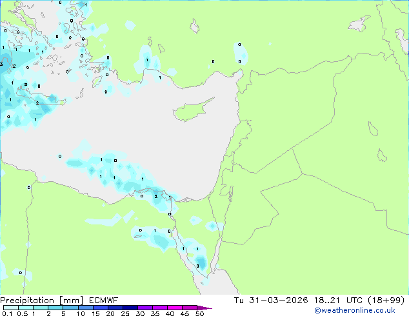Click the legend label '25'
Image resolution: width=409 pixels, height=316 pixels.
click(x=125, y=313)
